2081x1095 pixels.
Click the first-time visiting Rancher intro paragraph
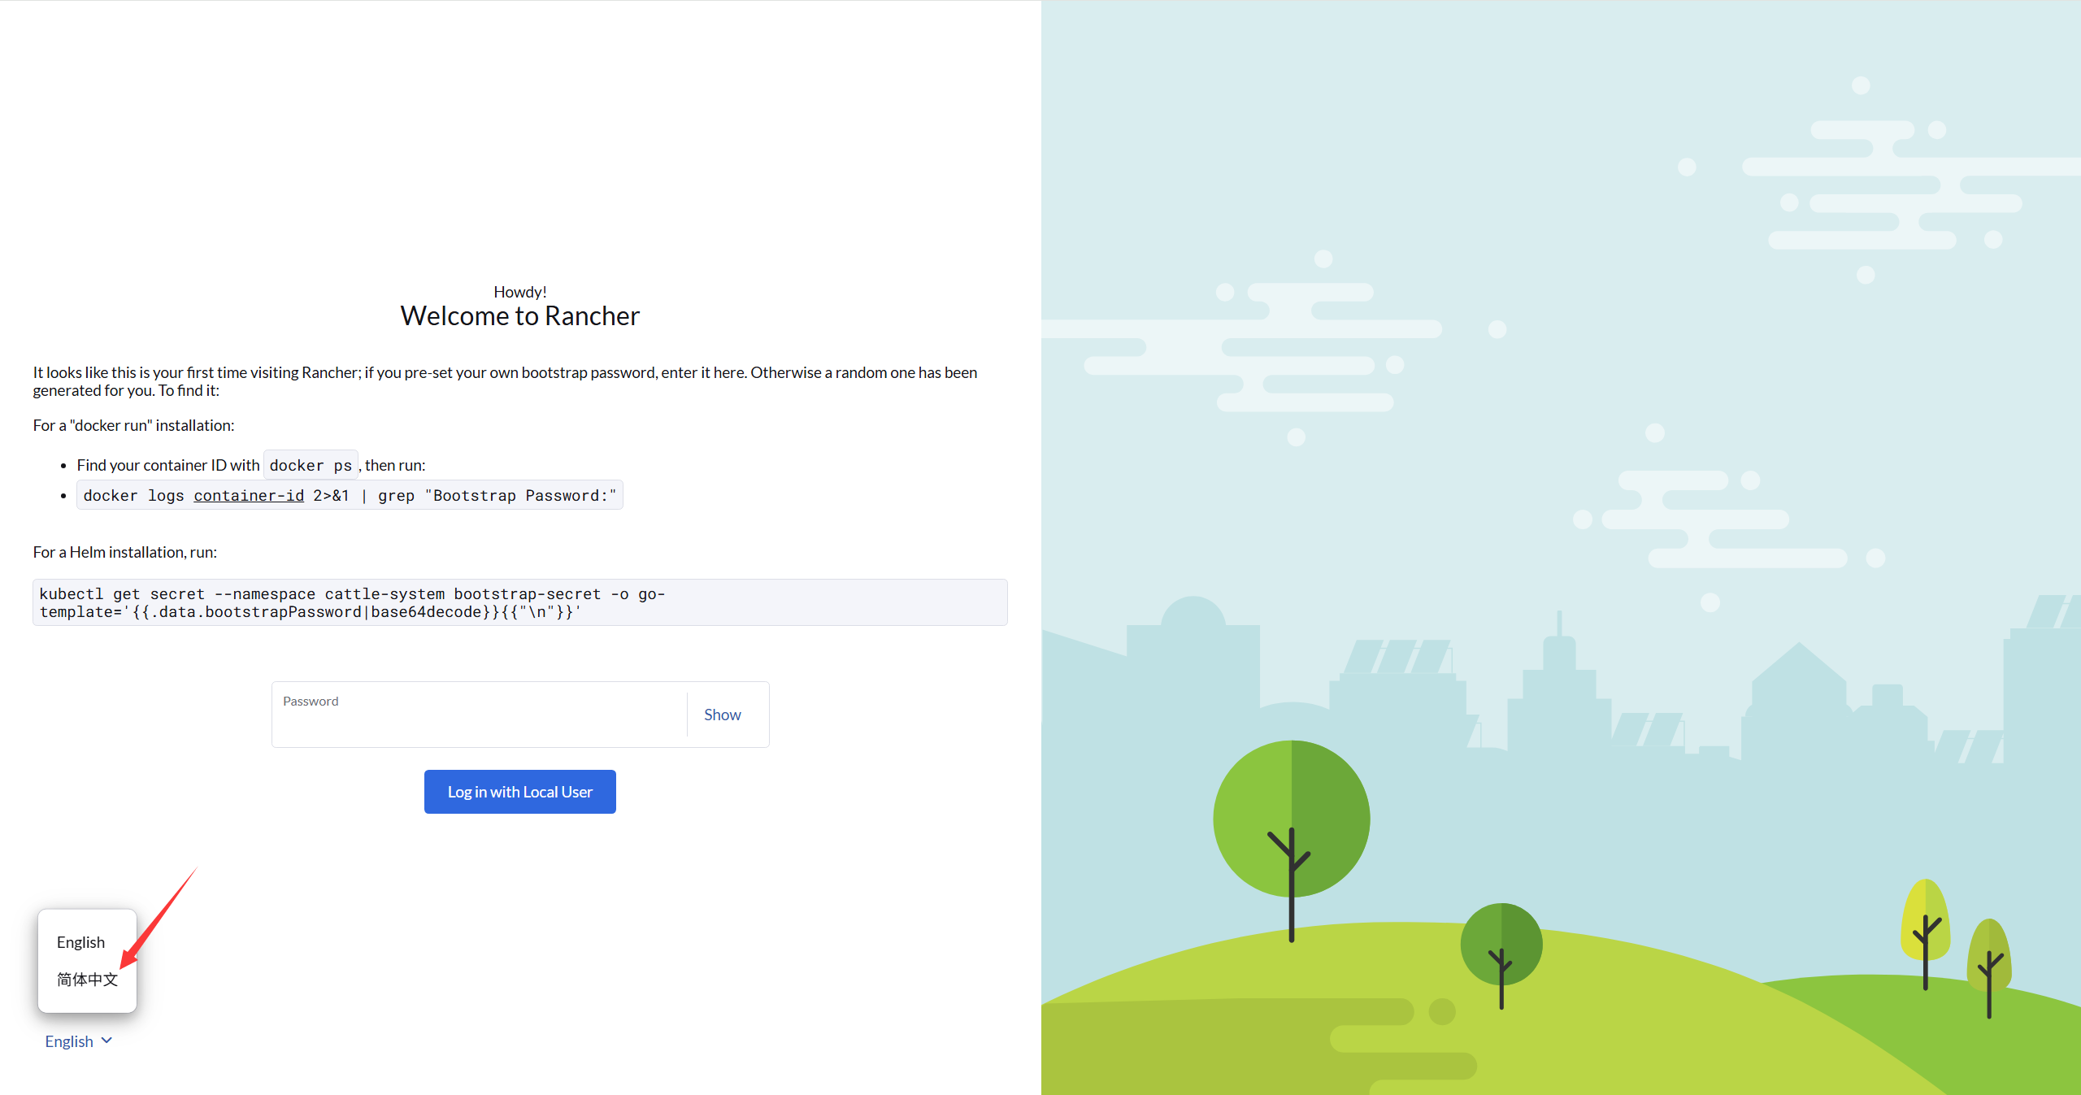click(x=504, y=381)
